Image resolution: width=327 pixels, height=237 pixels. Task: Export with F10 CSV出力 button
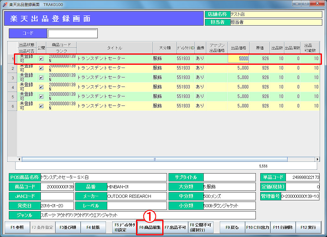(x=257, y=227)
